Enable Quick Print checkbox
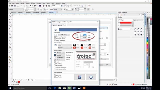The image size is (160, 90). point(55,75)
